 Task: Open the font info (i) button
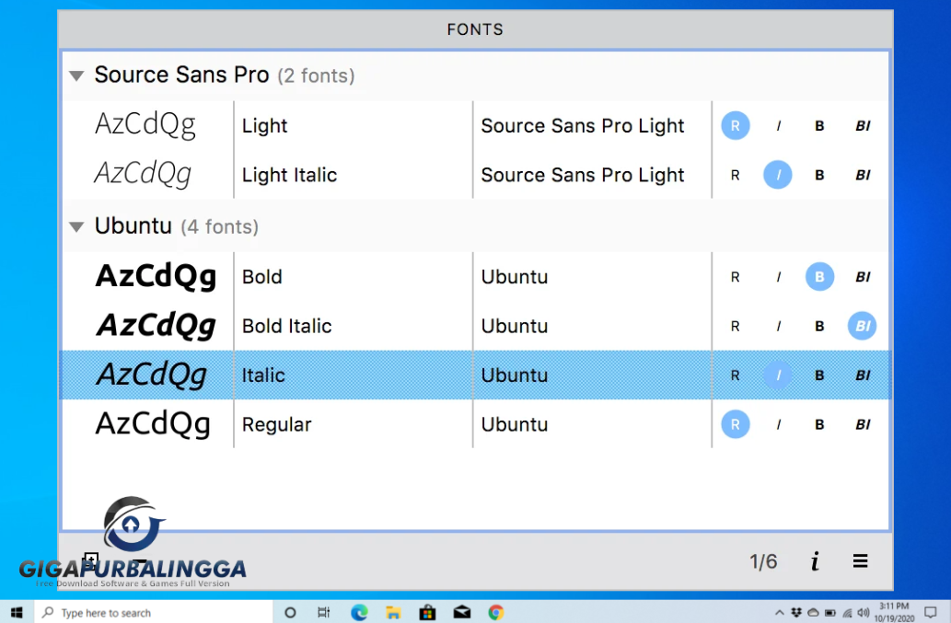tap(815, 561)
